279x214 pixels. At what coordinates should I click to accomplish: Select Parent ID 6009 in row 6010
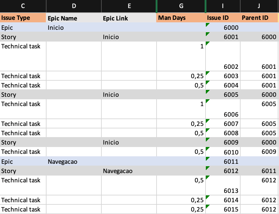click(x=259, y=152)
